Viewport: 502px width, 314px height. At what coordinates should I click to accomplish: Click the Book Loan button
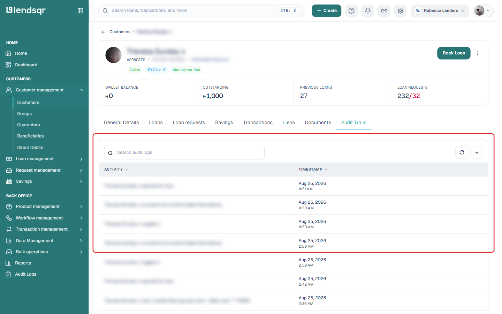(x=454, y=53)
